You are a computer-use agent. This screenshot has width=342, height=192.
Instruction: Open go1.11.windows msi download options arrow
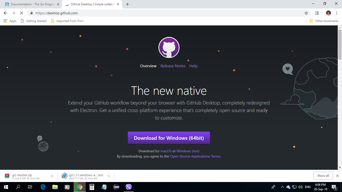click(109, 176)
